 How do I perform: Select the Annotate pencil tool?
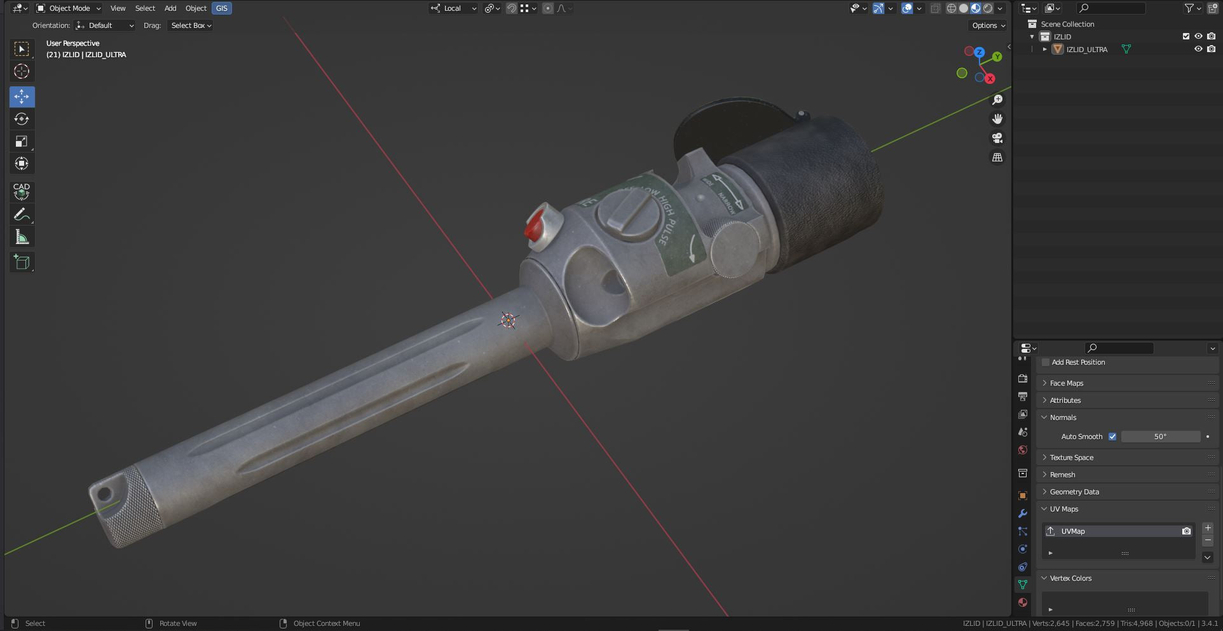[x=22, y=215]
